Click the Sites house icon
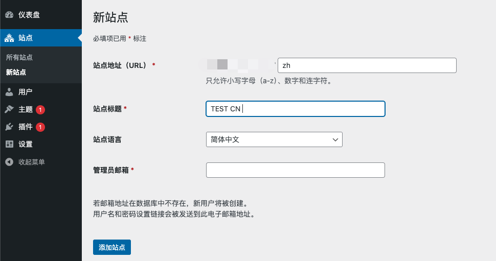The height and width of the screenshot is (261, 496). 9,38
